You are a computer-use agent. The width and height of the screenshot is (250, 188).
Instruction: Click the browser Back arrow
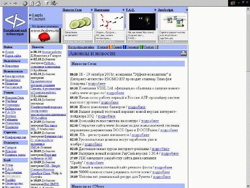coord(5,3)
